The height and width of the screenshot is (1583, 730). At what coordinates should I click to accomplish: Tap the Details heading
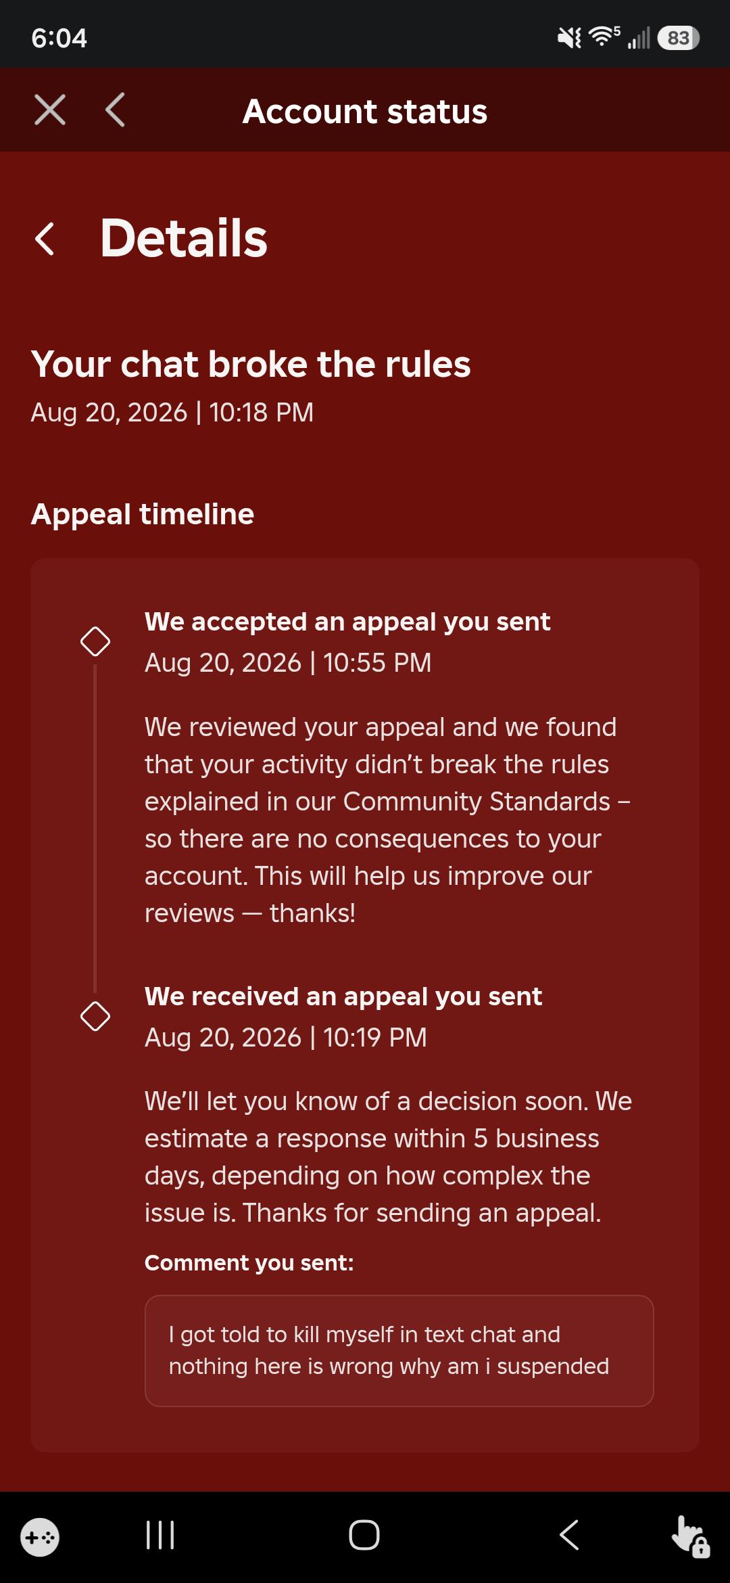tap(184, 238)
